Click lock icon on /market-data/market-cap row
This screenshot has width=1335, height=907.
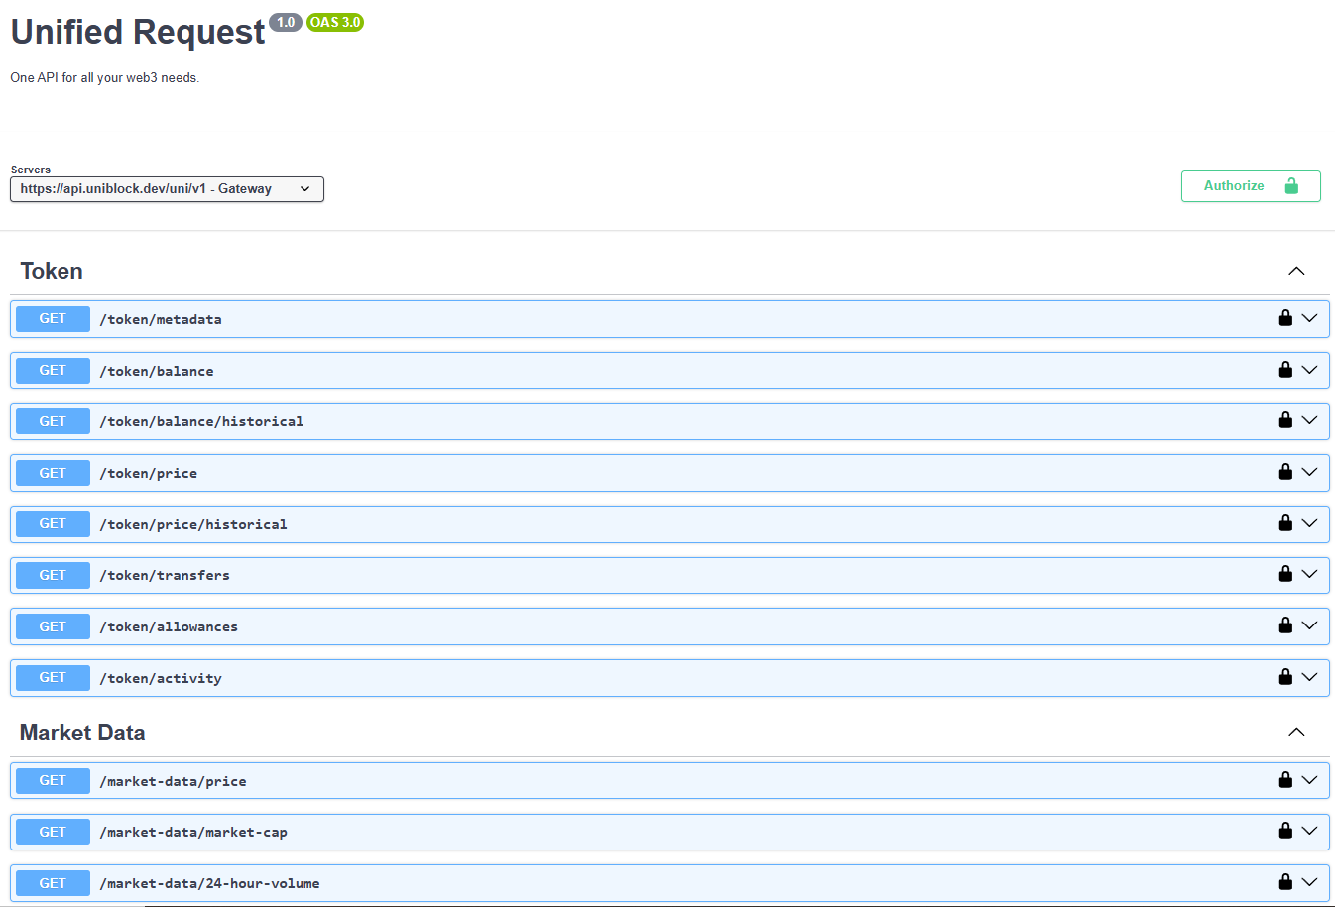(1285, 831)
